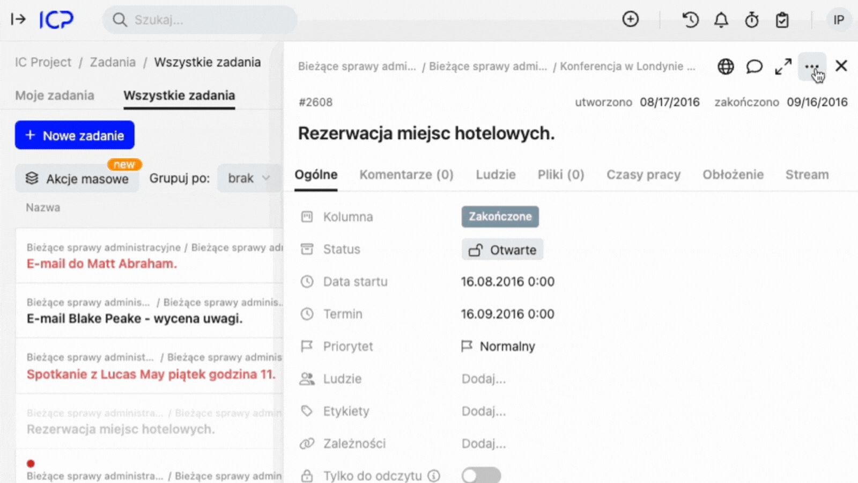Viewport: 858px width, 483px height.
Task: Start the stopwatch time tracker icon
Action: tap(752, 20)
